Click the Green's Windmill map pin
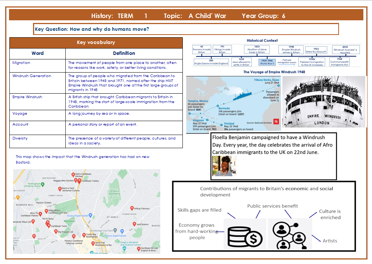The width and height of the screenshot is (372, 264). coord(124,249)
